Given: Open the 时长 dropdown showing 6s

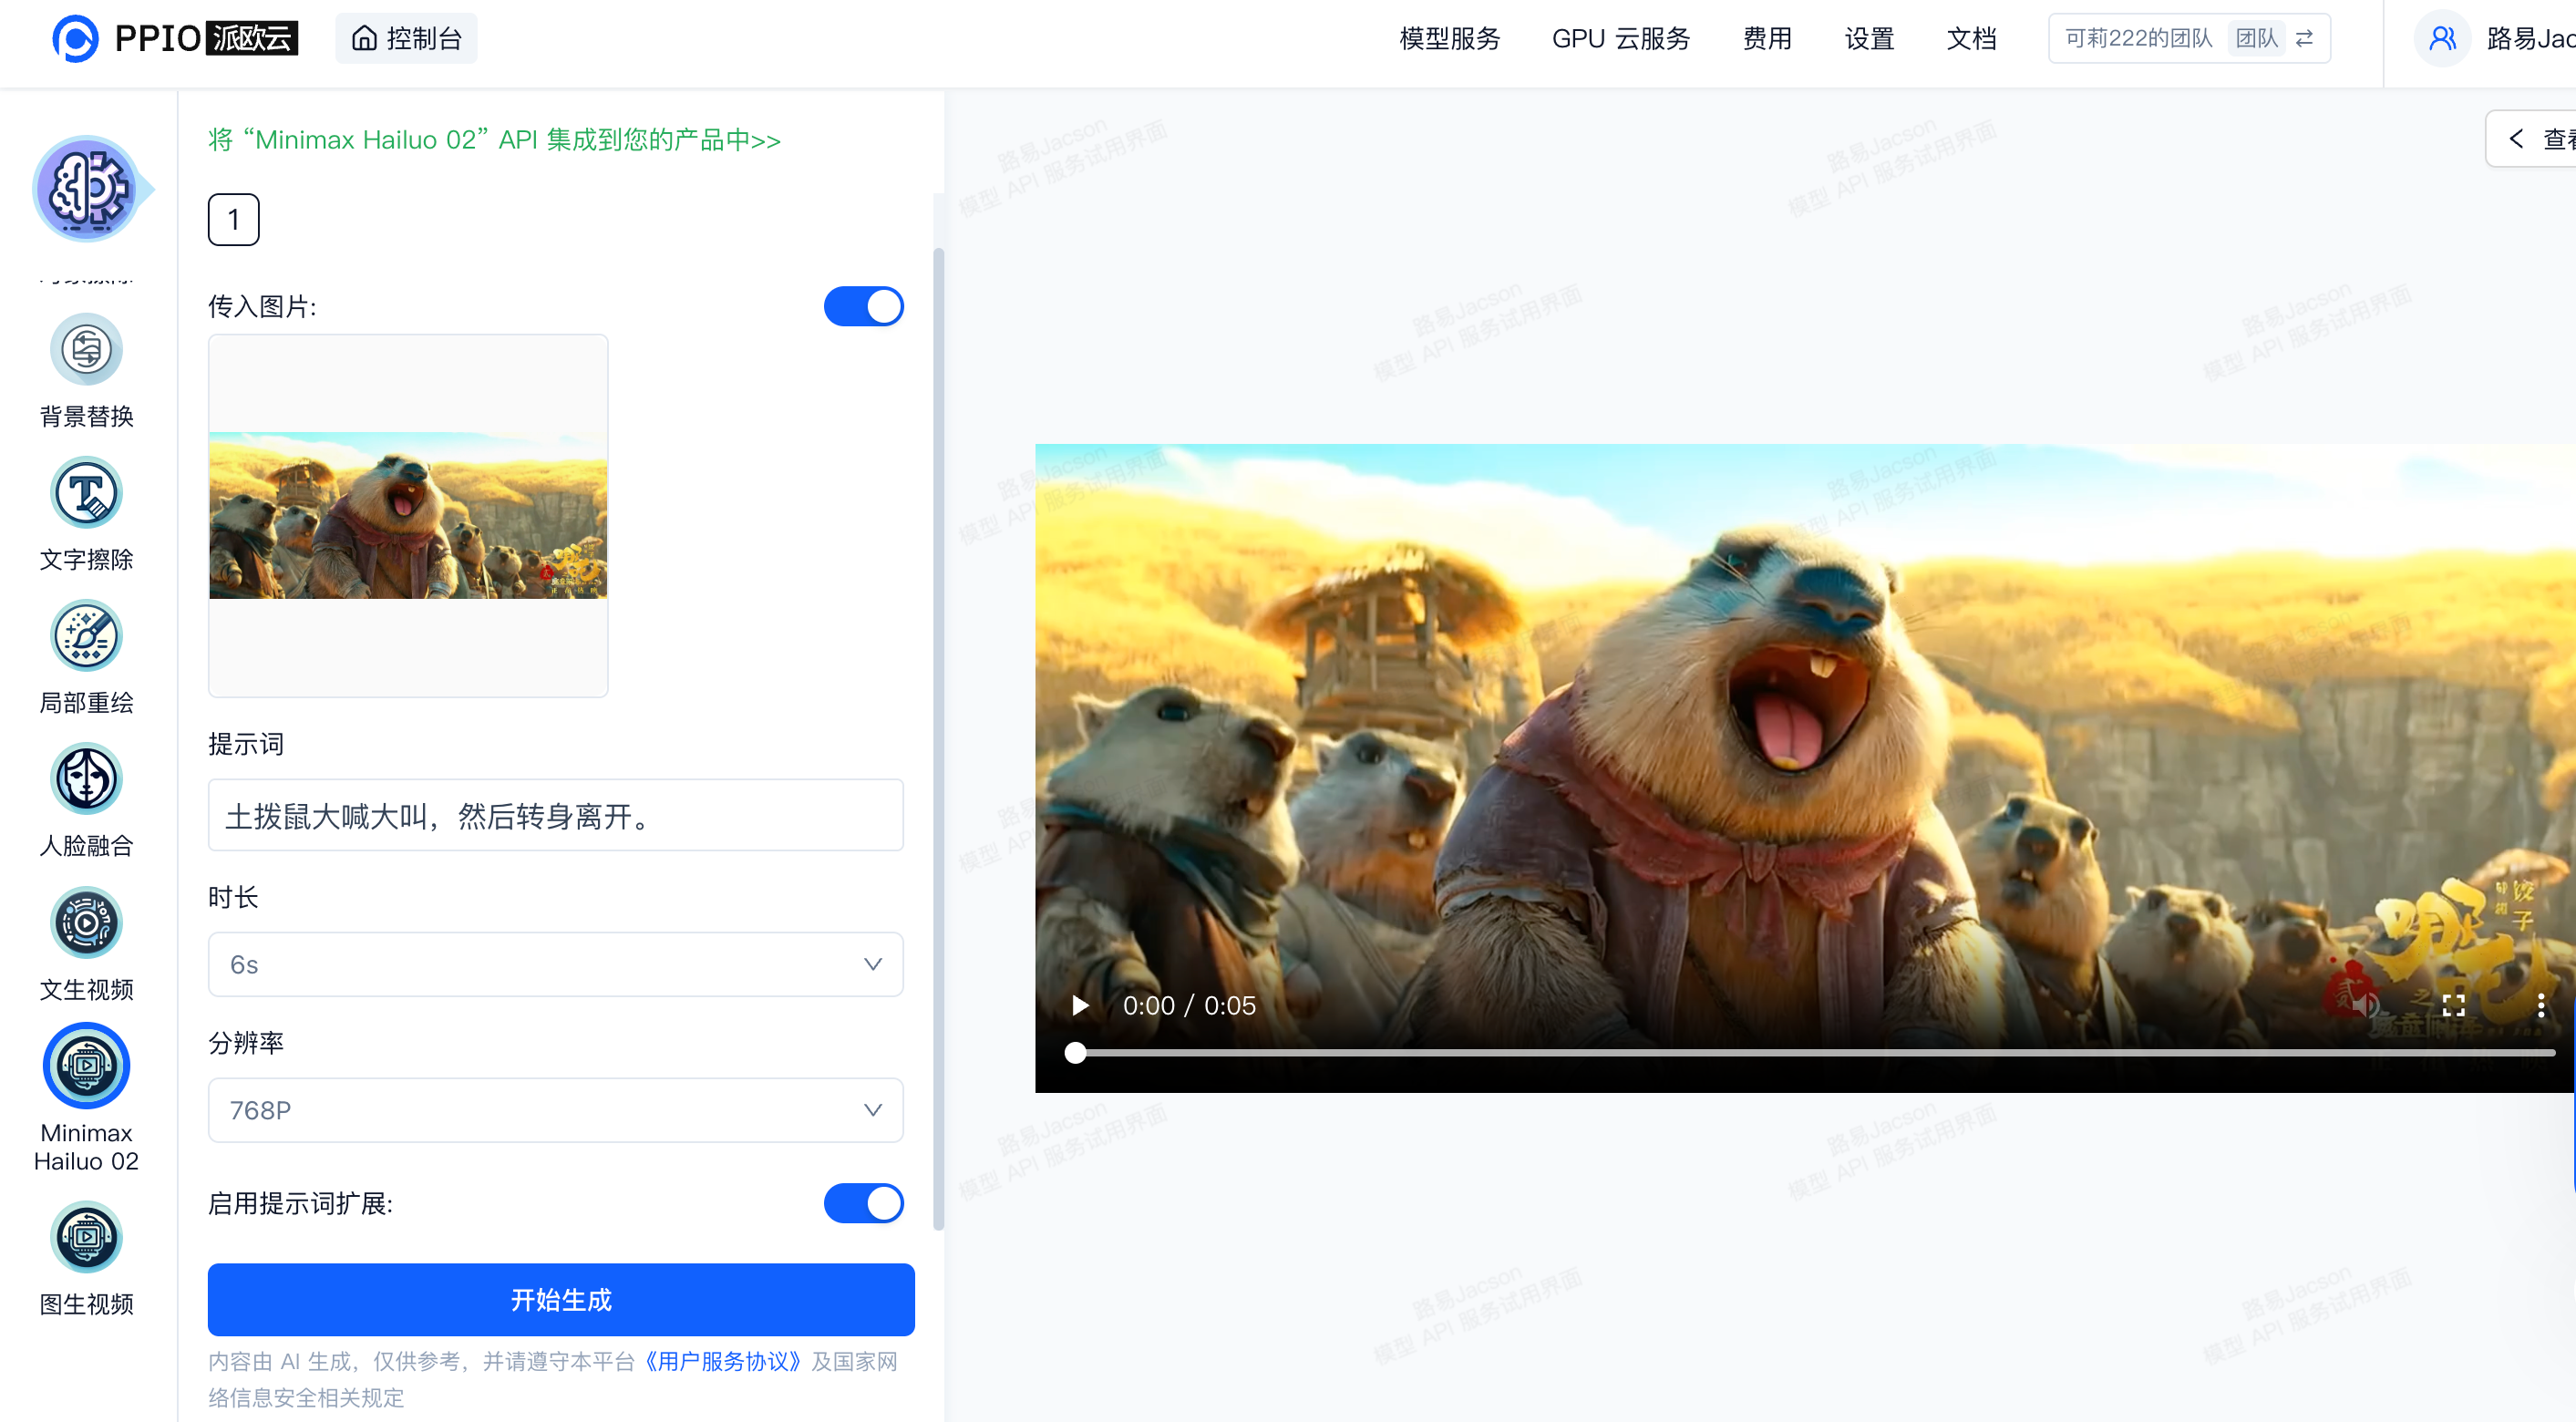Looking at the screenshot, I should (556, 963).
